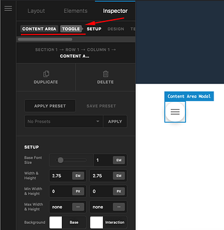Viewport: 224px width, 230px height.
Task: Click the APPLY button next to presets
Action: pos(115,121)
